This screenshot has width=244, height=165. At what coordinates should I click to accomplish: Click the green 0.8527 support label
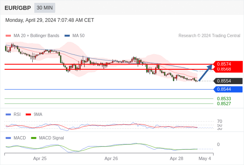click(224, 104)
